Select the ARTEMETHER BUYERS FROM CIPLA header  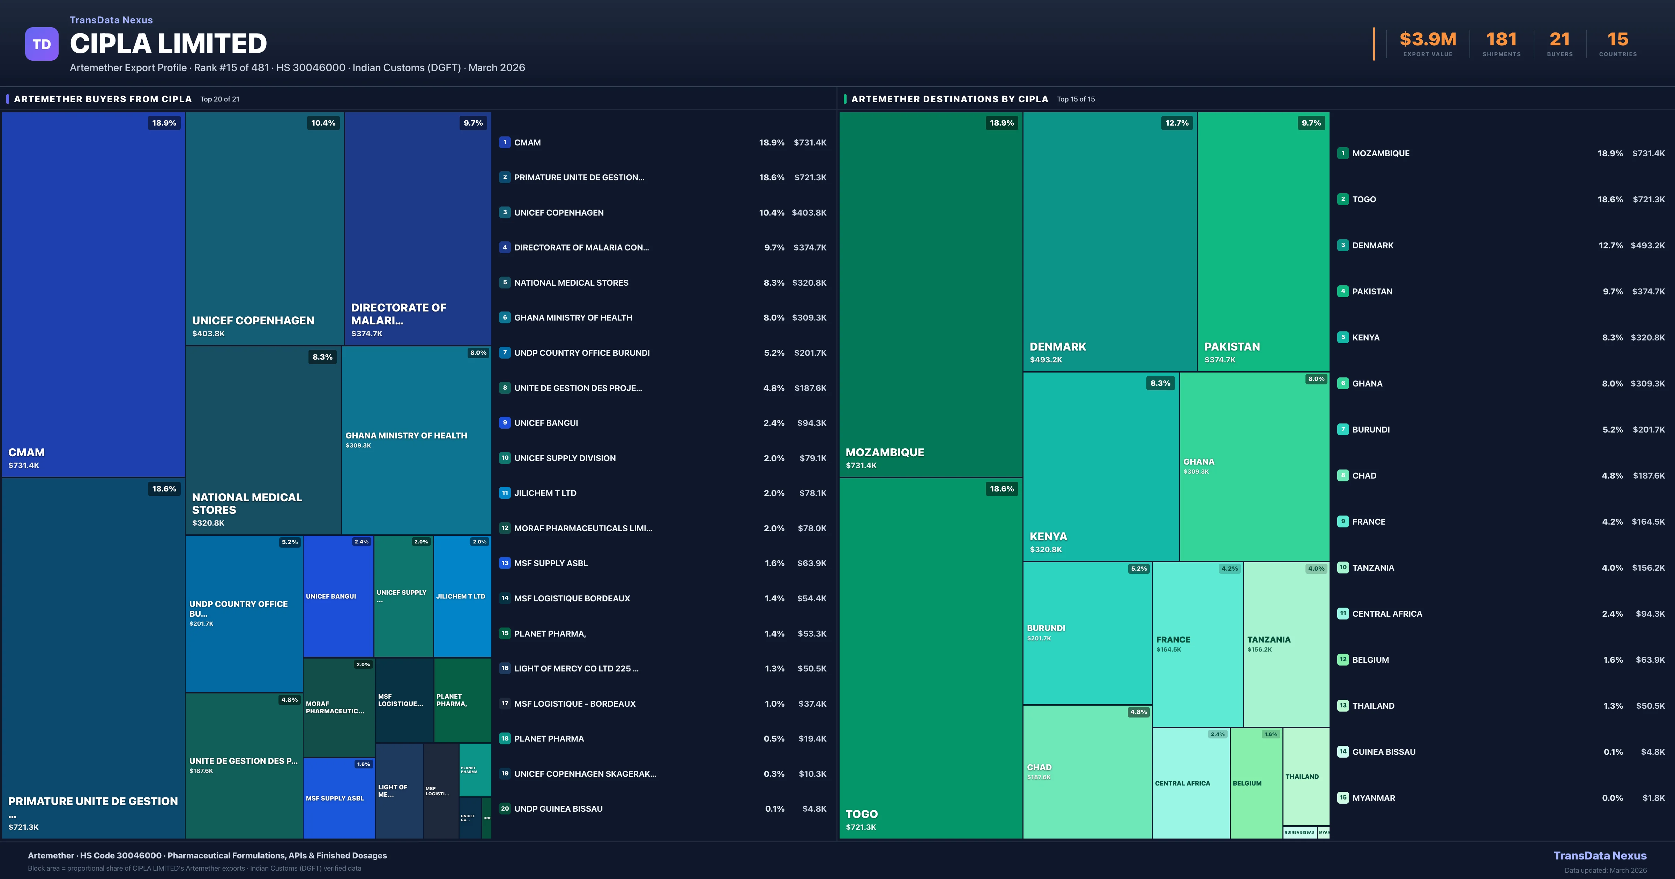pyautogui.click(x=102, y=99)
